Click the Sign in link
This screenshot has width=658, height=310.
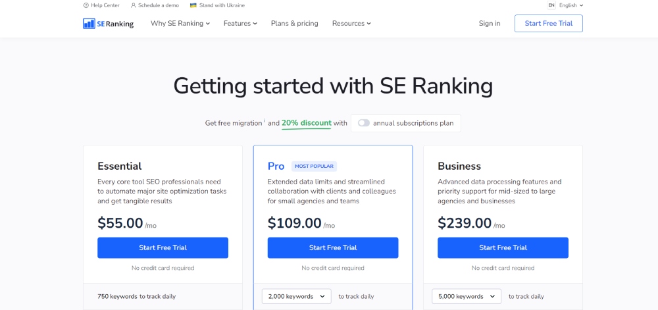[x=490, y=24]
